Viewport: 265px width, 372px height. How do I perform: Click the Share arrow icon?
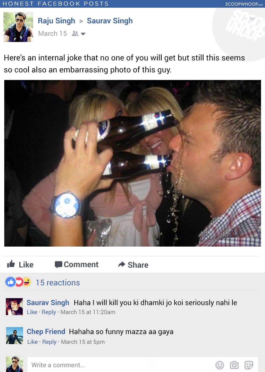click(122, 264)
